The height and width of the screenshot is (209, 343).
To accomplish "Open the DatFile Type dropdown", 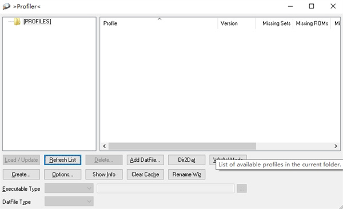I will click(x=69, y=202).
